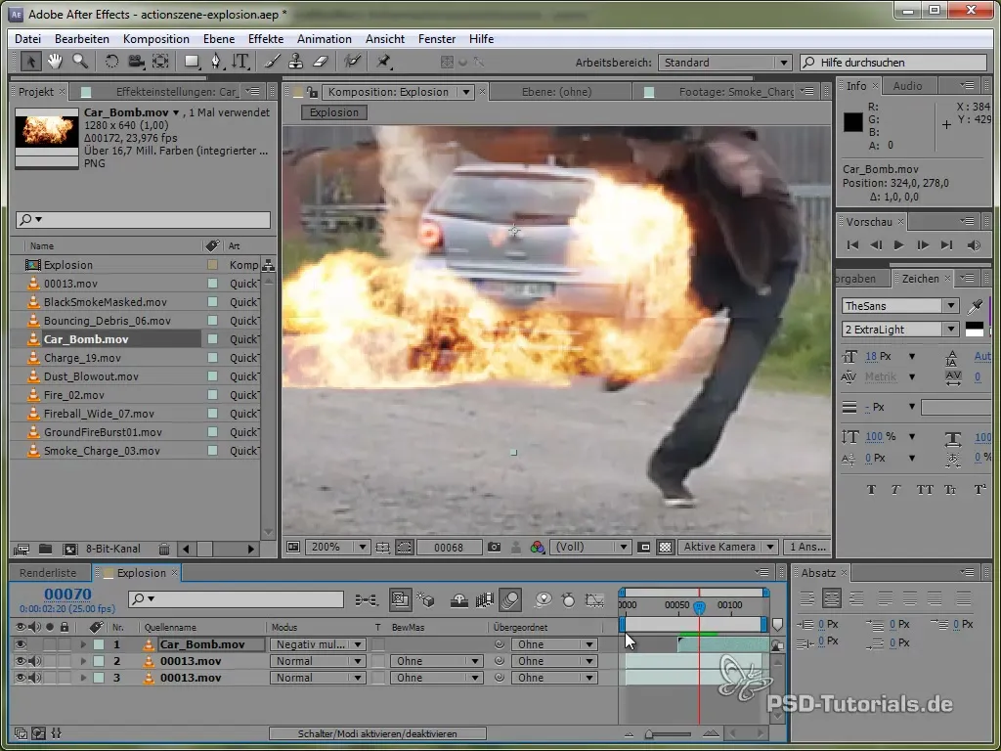Play the preview in Vorschau panel
Viewport: 1001px width, 751px height.
point(899,245)
